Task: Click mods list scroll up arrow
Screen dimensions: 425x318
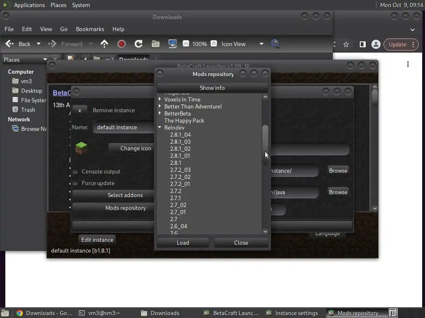Action: [x=265, y=97]
